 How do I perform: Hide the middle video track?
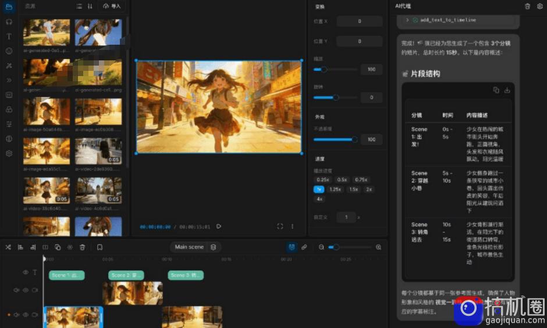coord(26,290)
